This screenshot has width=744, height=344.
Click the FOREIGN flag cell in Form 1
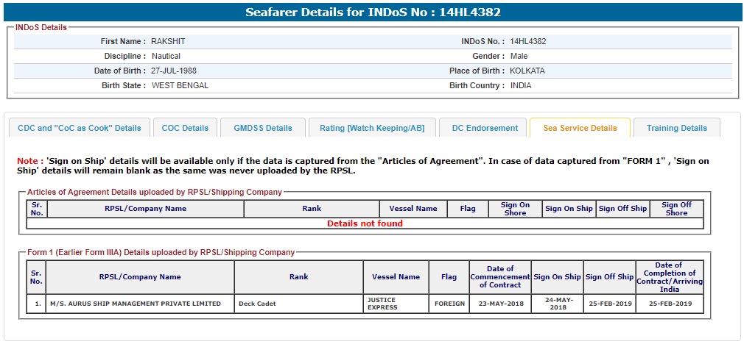pos(449,304)
